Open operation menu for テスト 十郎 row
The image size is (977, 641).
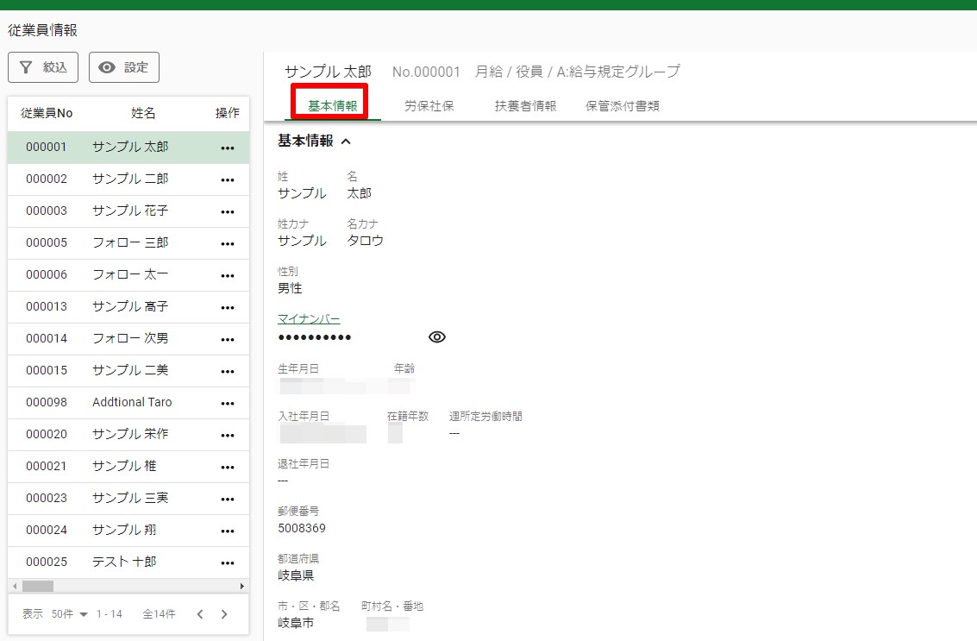point(228,562)
